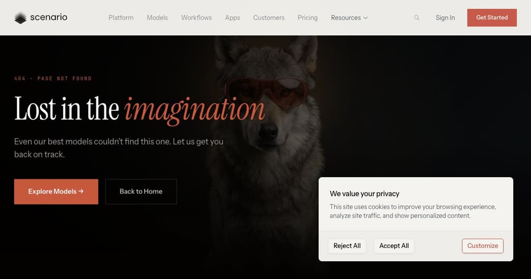The width and height of the screenshot is (531, 279).
Task: Click the Explore Models button
Action: [x=56, y=191]
